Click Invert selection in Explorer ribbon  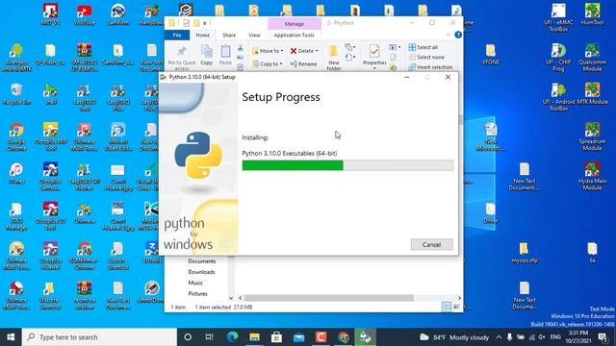430,67
